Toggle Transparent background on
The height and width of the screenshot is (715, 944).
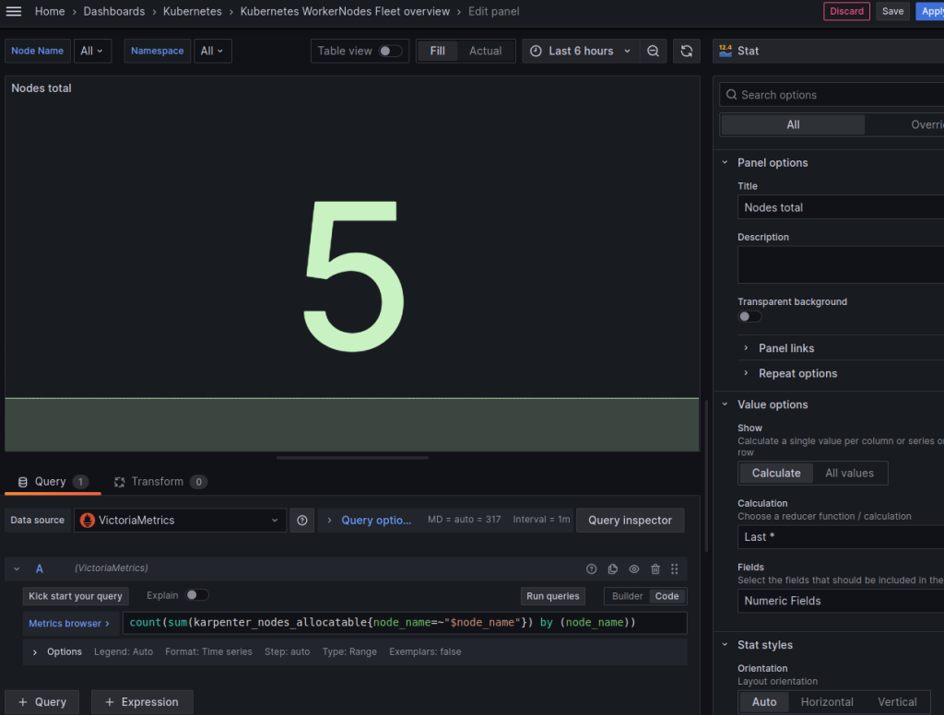click(x=749, y=316)
